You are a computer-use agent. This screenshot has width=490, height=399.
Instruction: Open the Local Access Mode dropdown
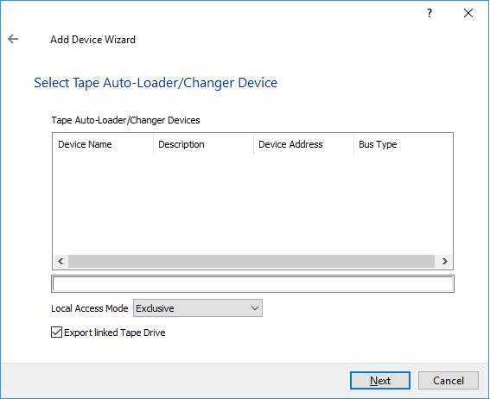coord(198,308)
